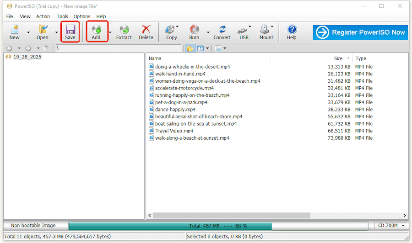This screenshot has height=243, width=412.
Task: Click the scrollbar right arrow
Action: tap(405, 216)
